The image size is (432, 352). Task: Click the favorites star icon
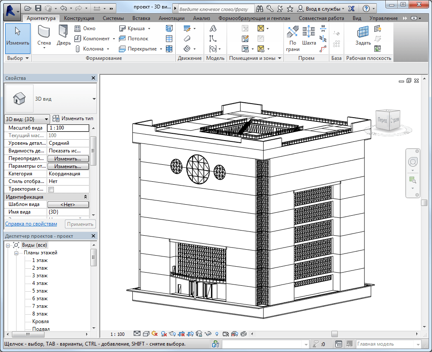click(290, 9)
